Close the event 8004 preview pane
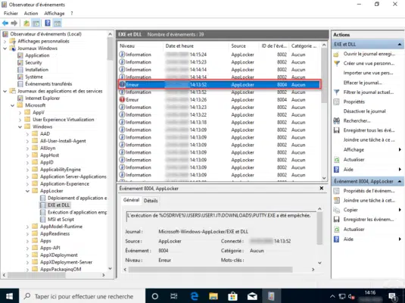 pyautogui.click(x=321, y=188)
